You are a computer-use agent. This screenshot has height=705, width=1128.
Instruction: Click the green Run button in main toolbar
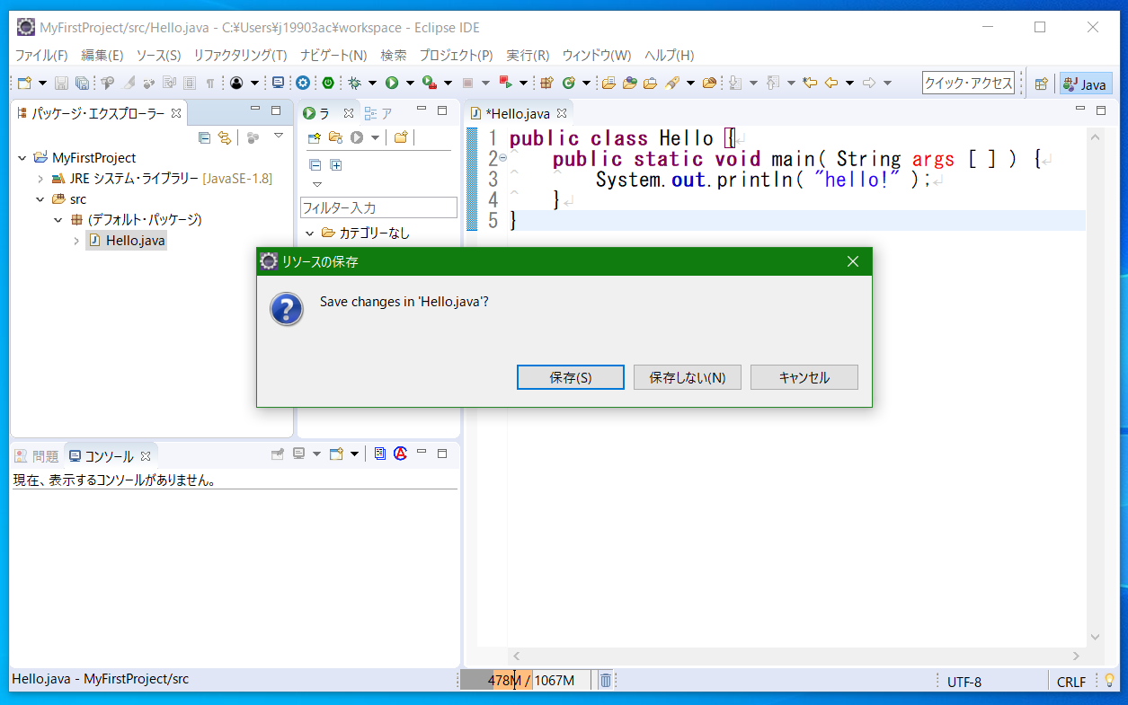[x=392, y=83]
